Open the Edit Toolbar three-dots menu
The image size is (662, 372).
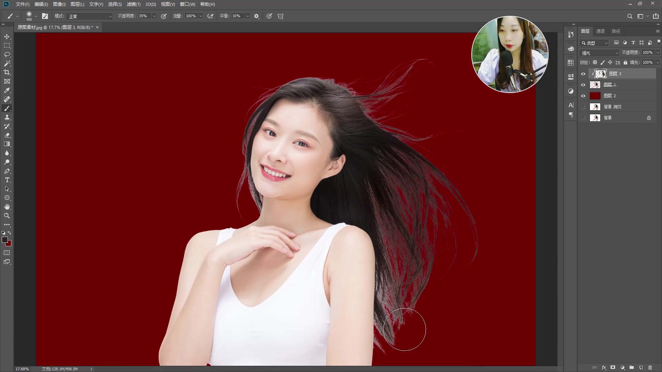click(x=7, y=225)
